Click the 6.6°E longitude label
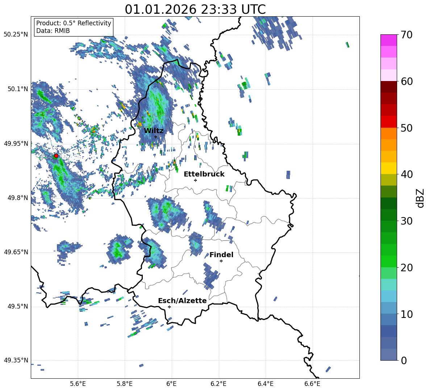 [x=312, y=384]
